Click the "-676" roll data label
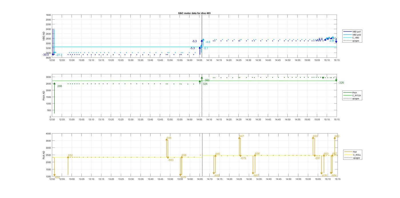The image size is (400, 198). click(324, 176)
